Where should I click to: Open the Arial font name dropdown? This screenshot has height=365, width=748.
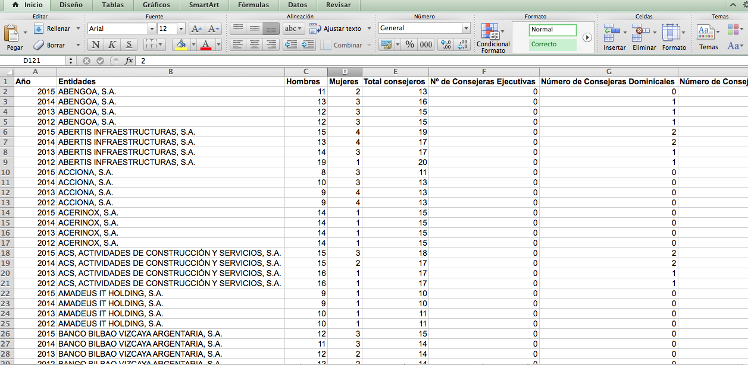[152, 28]
